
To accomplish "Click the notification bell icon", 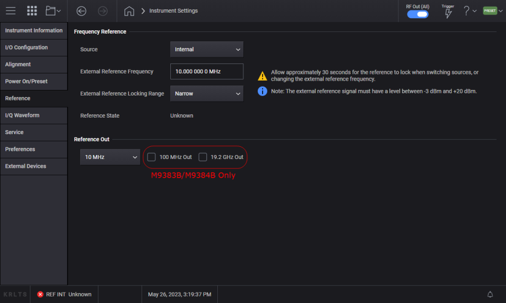I will [490, 294].
